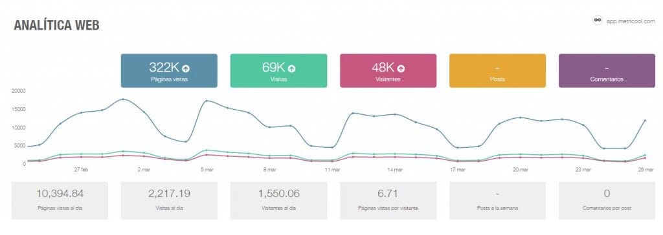663x235 pixels.
Task: Click the Páginas vistas al día stat box
Action: coord(60,201)
